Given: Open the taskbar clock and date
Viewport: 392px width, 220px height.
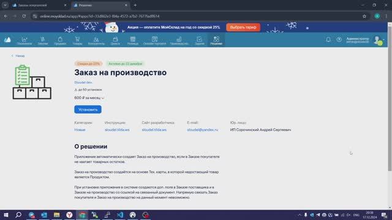Looking at the screenshot, I should click(x=370, y=215).
